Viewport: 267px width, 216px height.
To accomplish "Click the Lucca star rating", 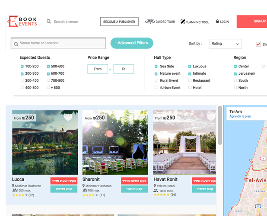I will [20, 195].
